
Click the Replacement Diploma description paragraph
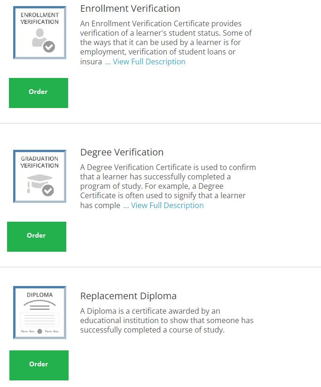click(x=167, y=320)
